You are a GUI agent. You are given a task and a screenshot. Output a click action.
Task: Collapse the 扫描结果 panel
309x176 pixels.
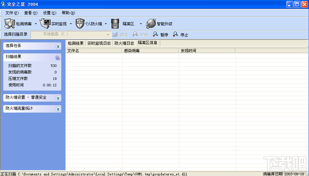(x=58, y=57)
